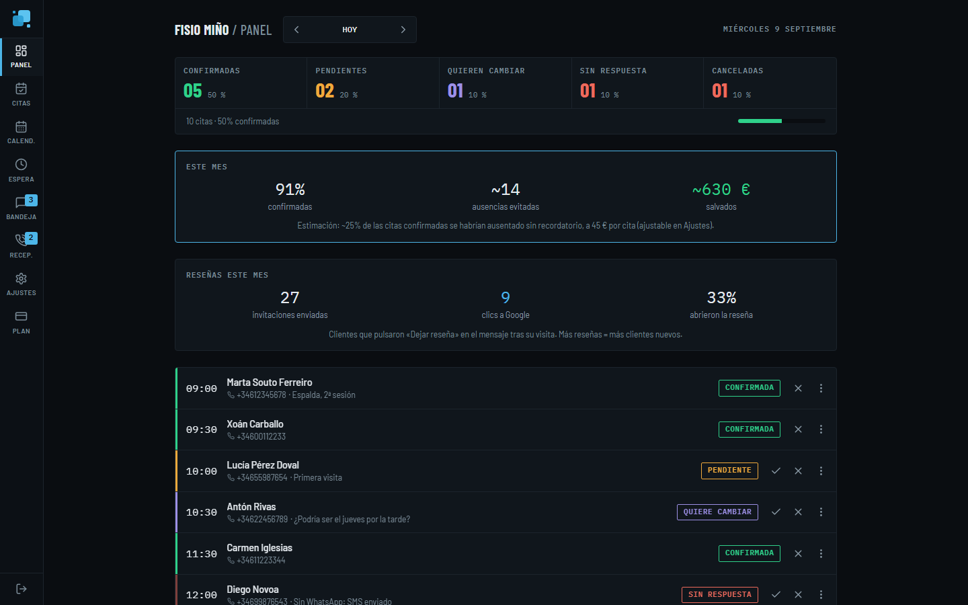Open more options for Marta Souto Ferreiro
Screen dimensions: 968x605
click(x=821, y=389)
